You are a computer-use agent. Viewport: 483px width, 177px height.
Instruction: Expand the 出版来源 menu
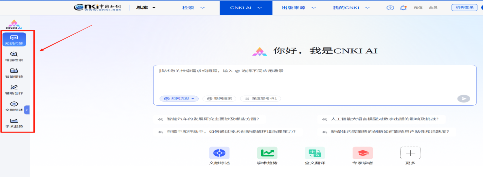(x=299, y=8)
